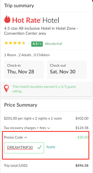This screenshot has width=93, height=173.
Task: Collapse the Promo Code section chevron
Action: [x=25, y=138]
